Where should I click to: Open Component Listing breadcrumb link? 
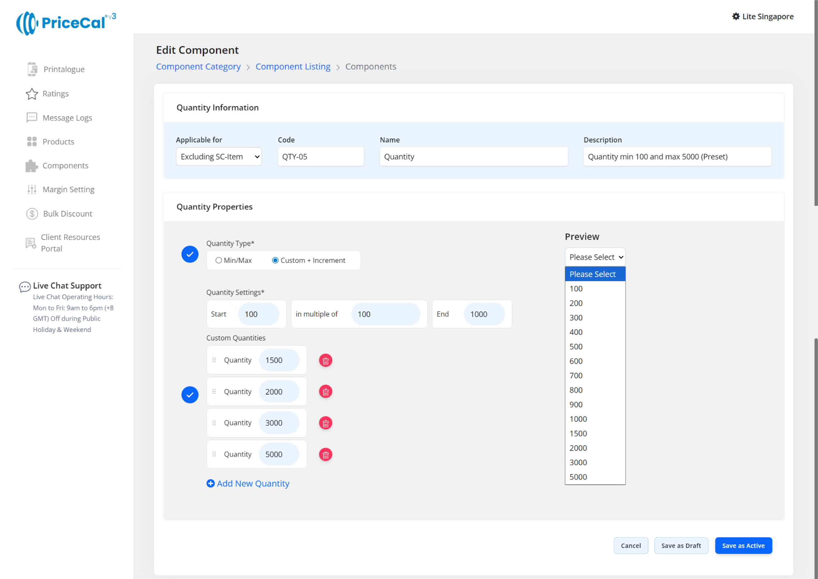coord(293,67)
